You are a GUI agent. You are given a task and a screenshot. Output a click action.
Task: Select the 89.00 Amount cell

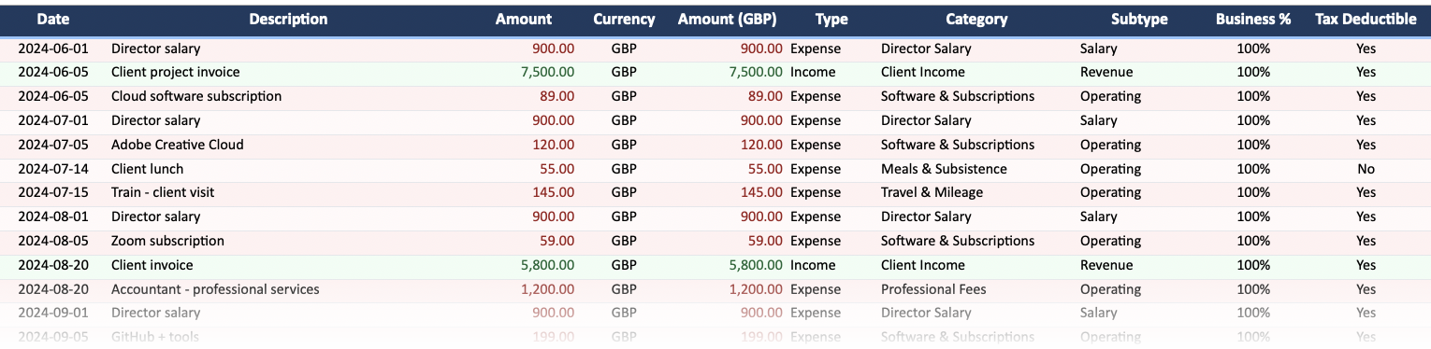coord(557,96)
